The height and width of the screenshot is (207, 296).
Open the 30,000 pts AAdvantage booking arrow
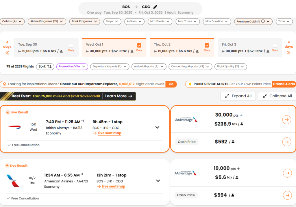point(286,120)
